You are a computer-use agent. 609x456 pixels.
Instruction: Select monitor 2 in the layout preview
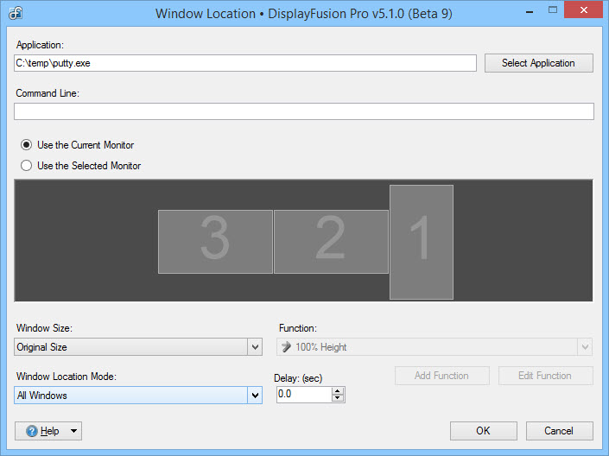(x=331, y=242)
